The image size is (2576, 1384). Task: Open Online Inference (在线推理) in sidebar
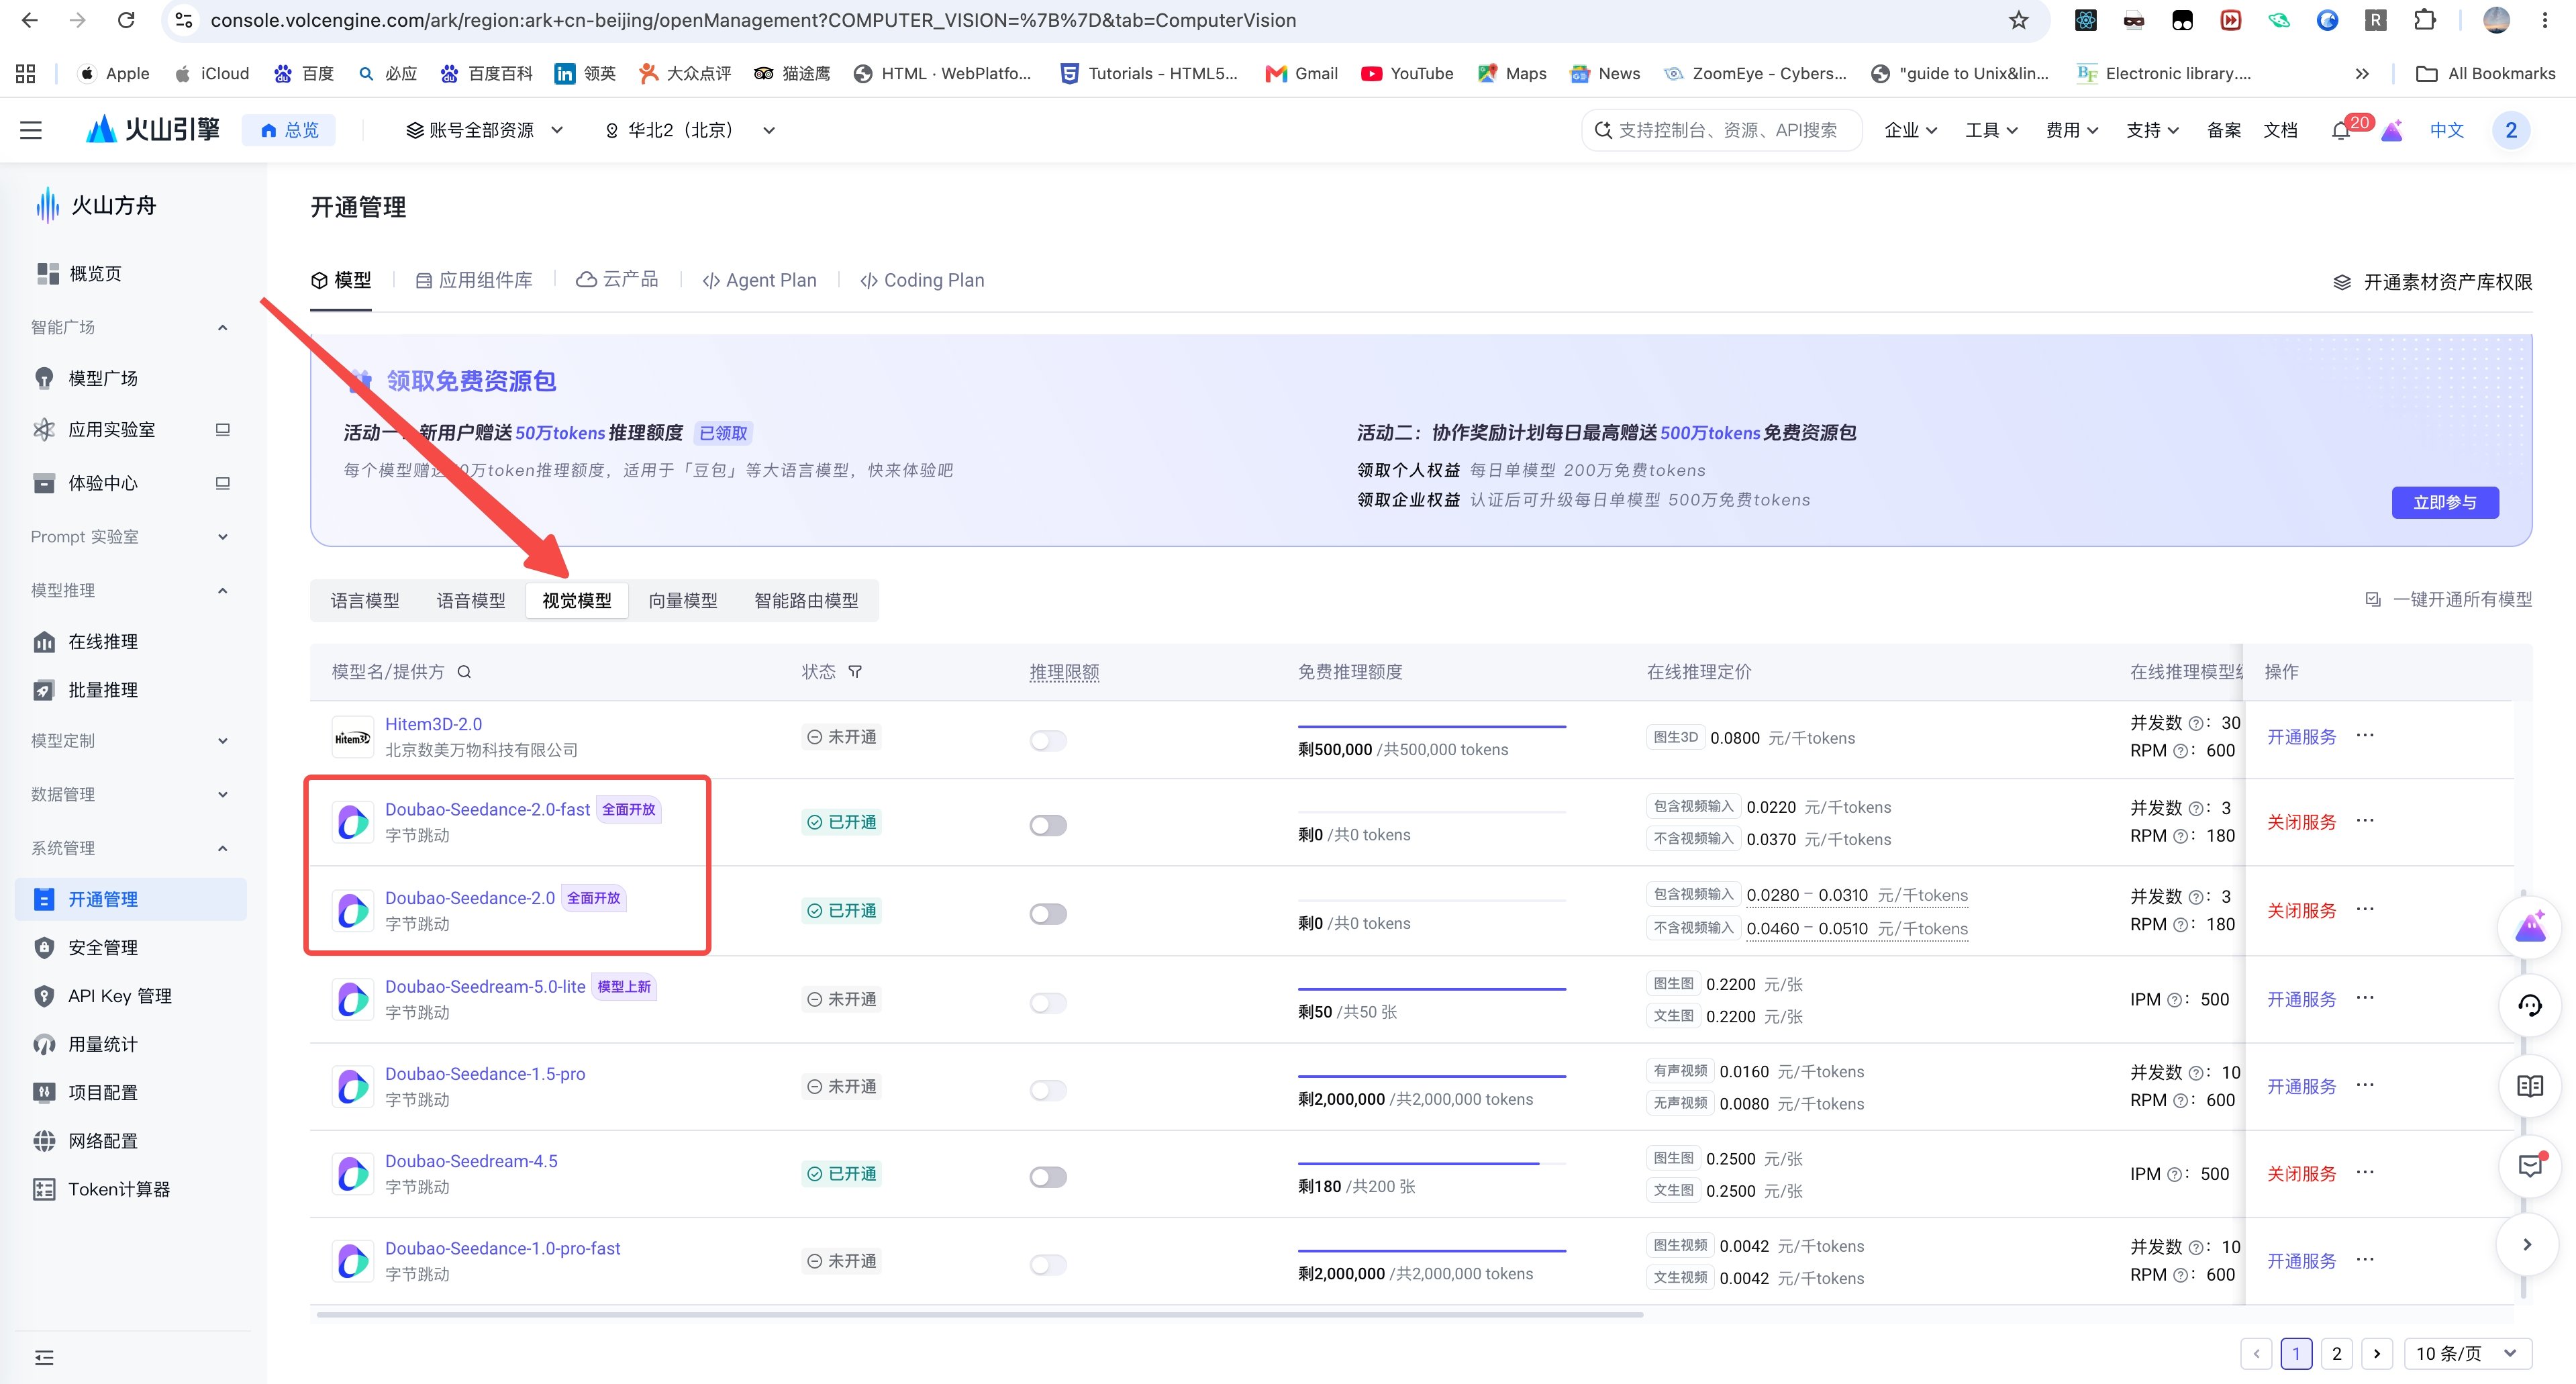coord(102,641)
